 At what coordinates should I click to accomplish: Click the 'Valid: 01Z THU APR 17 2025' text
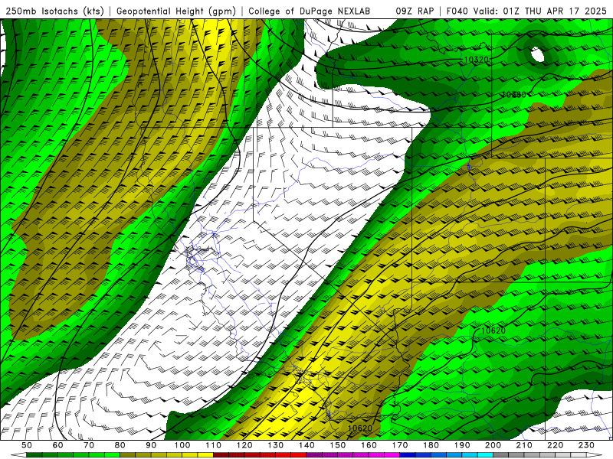click(540, 11)
